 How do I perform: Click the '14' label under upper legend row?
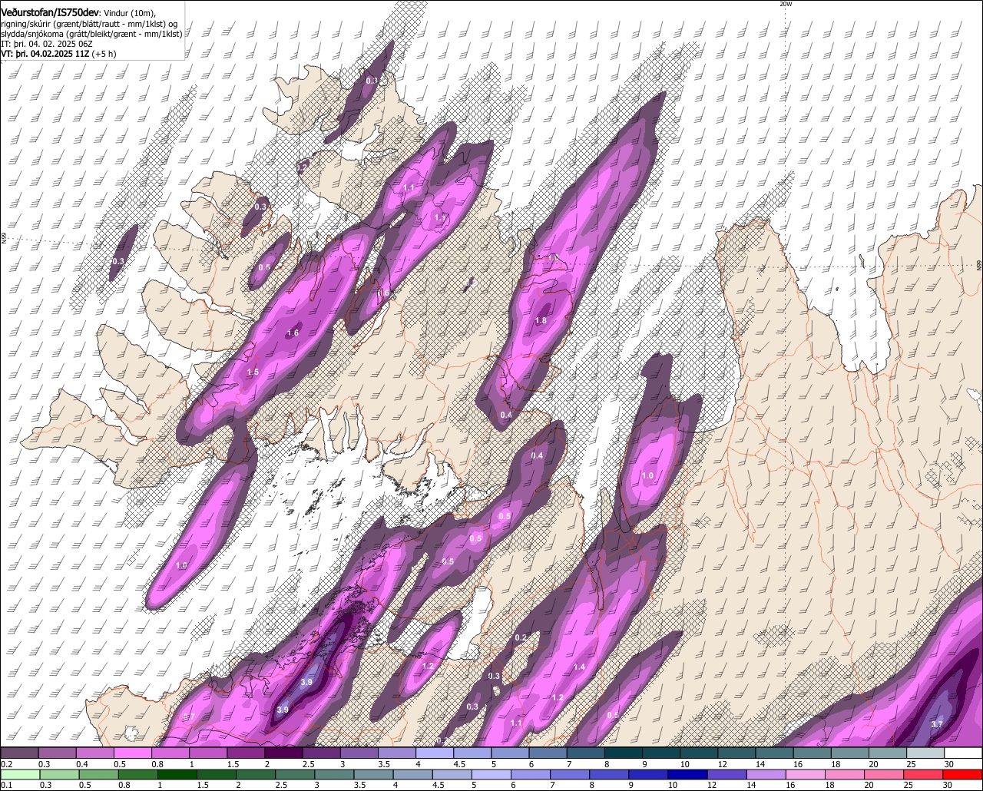click(760, 764)
